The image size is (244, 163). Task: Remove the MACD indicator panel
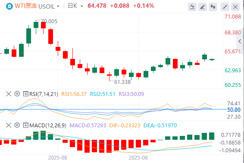click(9, 125)
